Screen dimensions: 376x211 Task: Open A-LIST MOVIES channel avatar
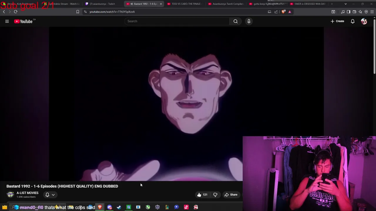[x=10, y=195]
